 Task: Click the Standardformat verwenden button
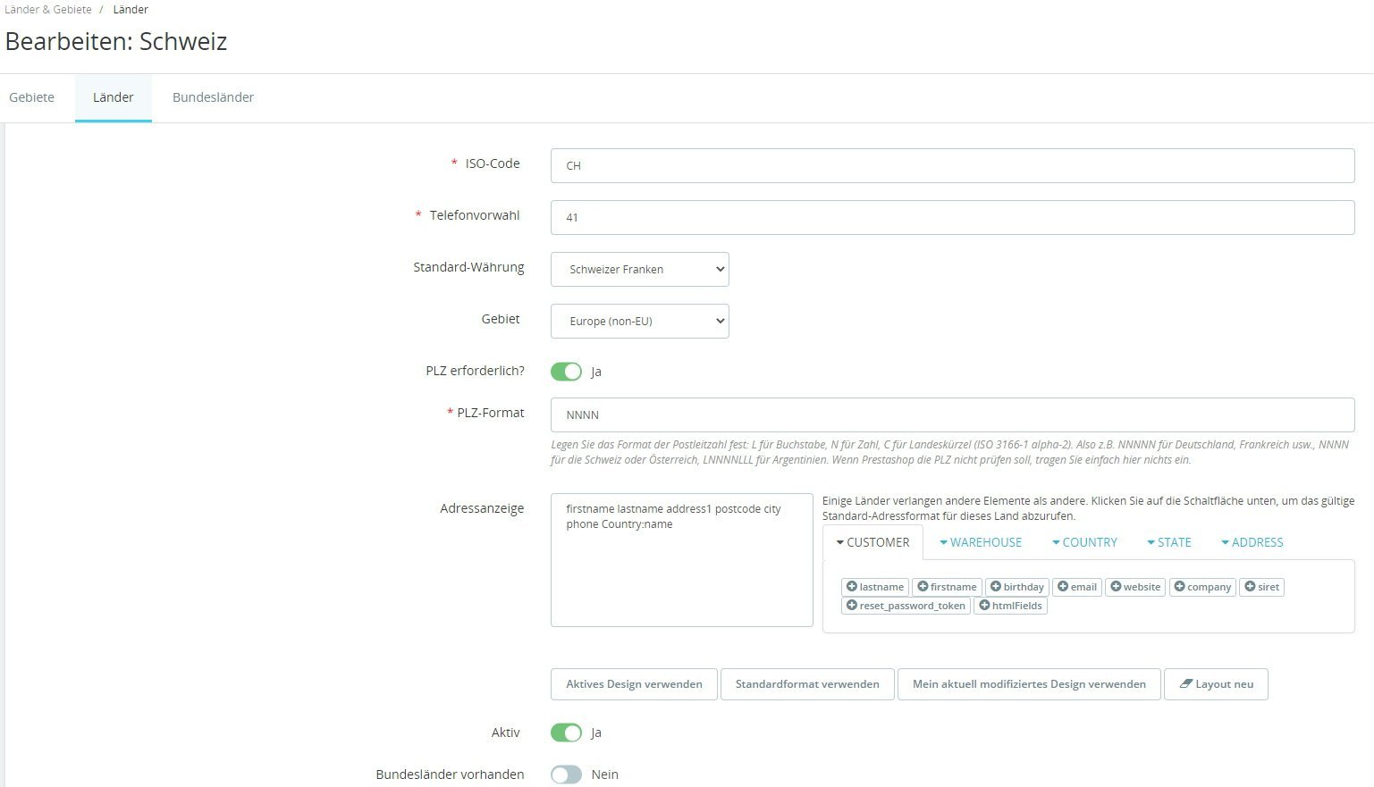pos(807,684)
